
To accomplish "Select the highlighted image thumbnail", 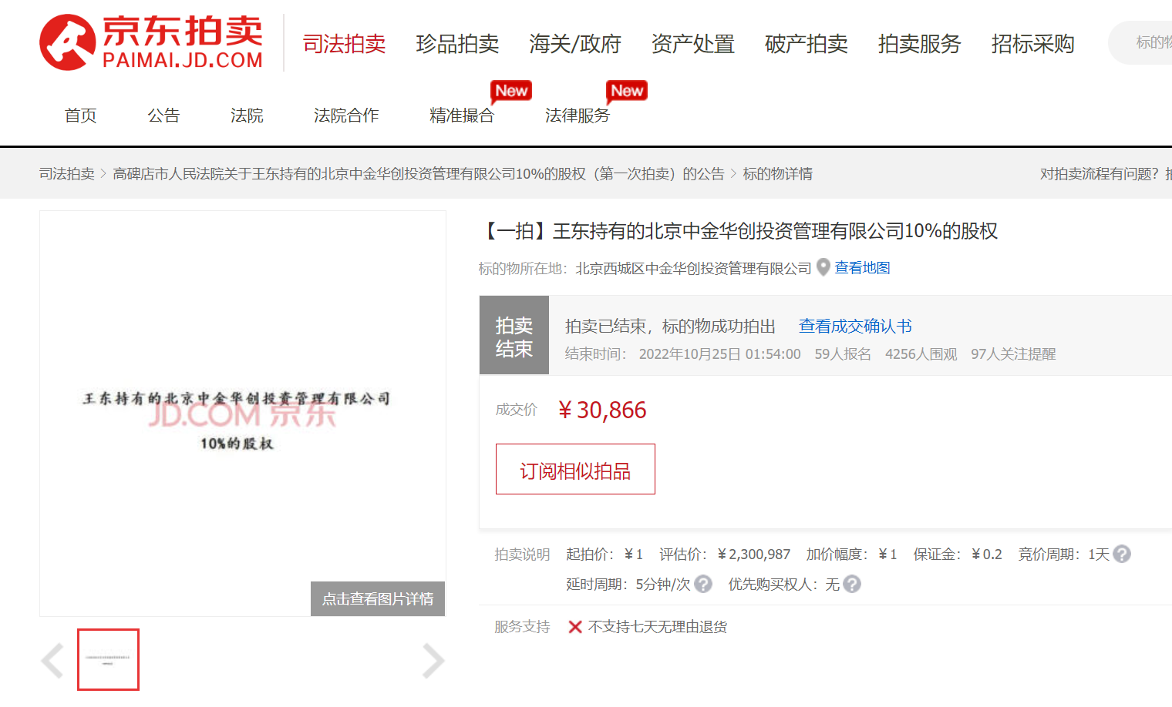I will [108, 659].
